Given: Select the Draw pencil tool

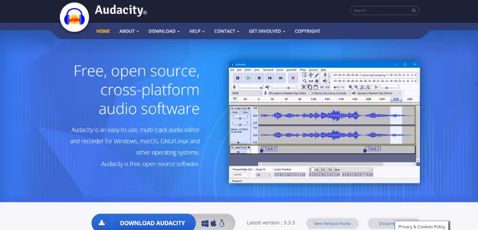Looking at the screenshot, I should point(317,75).
